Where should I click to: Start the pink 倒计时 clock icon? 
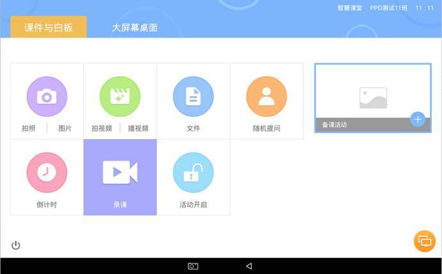(x=47, y=173)
